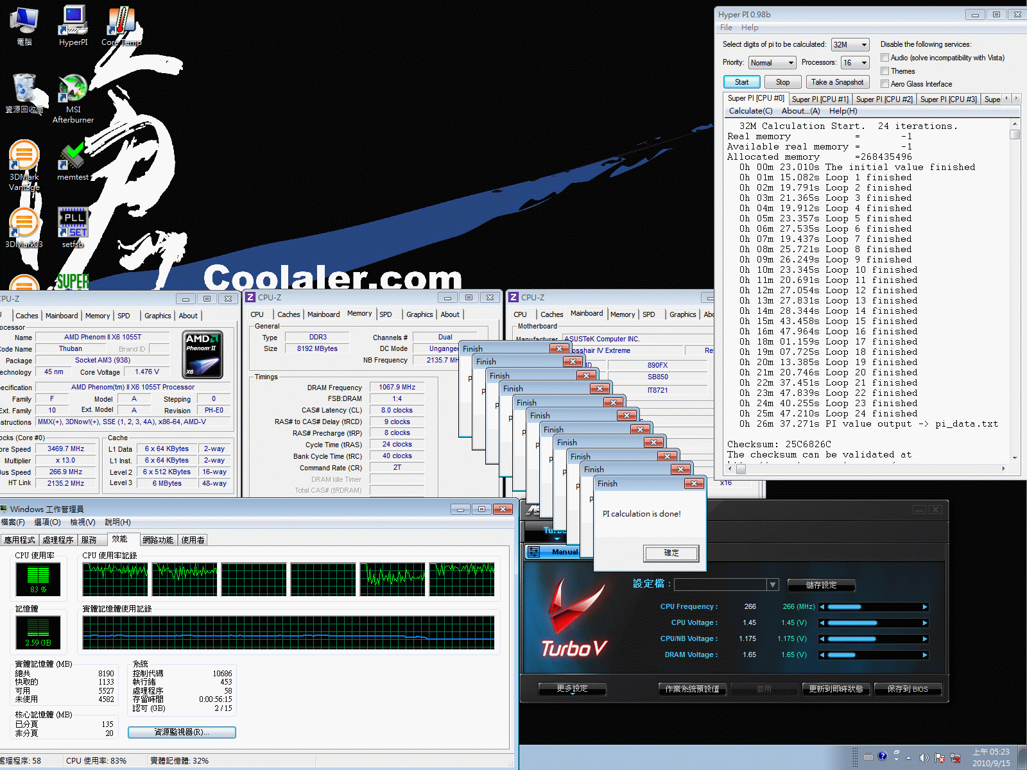Viewport: 1027px width, 770px height.
Task: Click the Action Center flag tray icon
Action: [x=940, y=758]
